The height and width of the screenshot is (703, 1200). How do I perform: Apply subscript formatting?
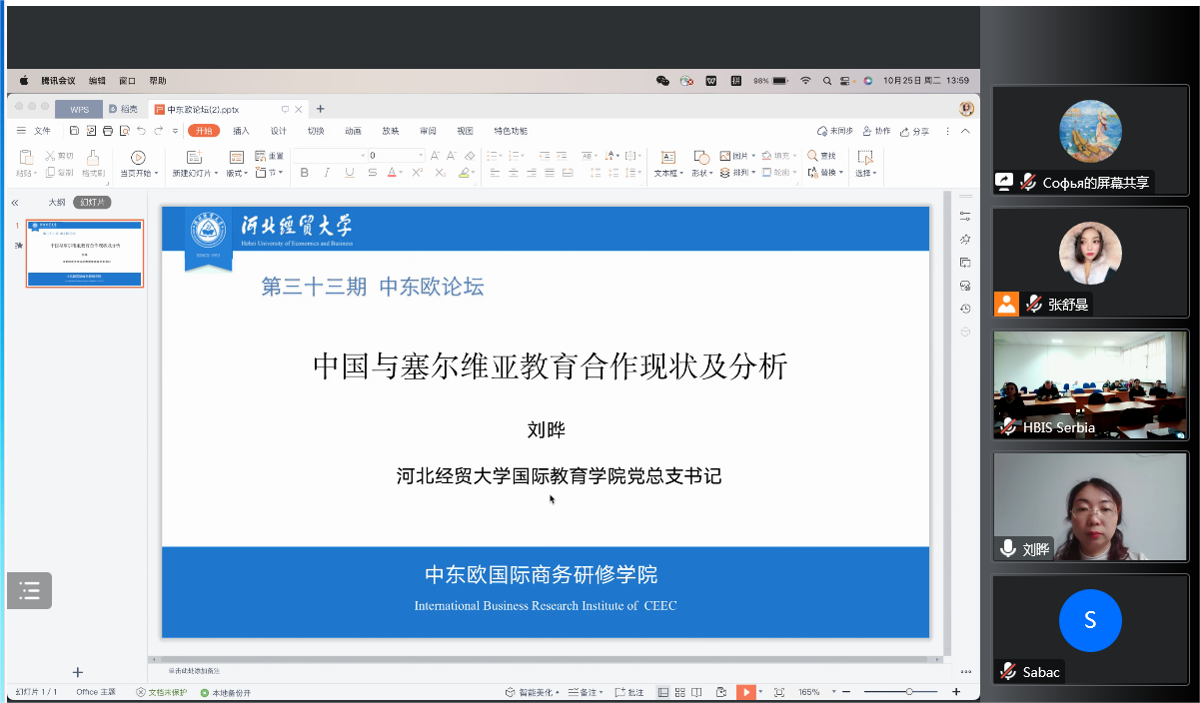(440, 173)
